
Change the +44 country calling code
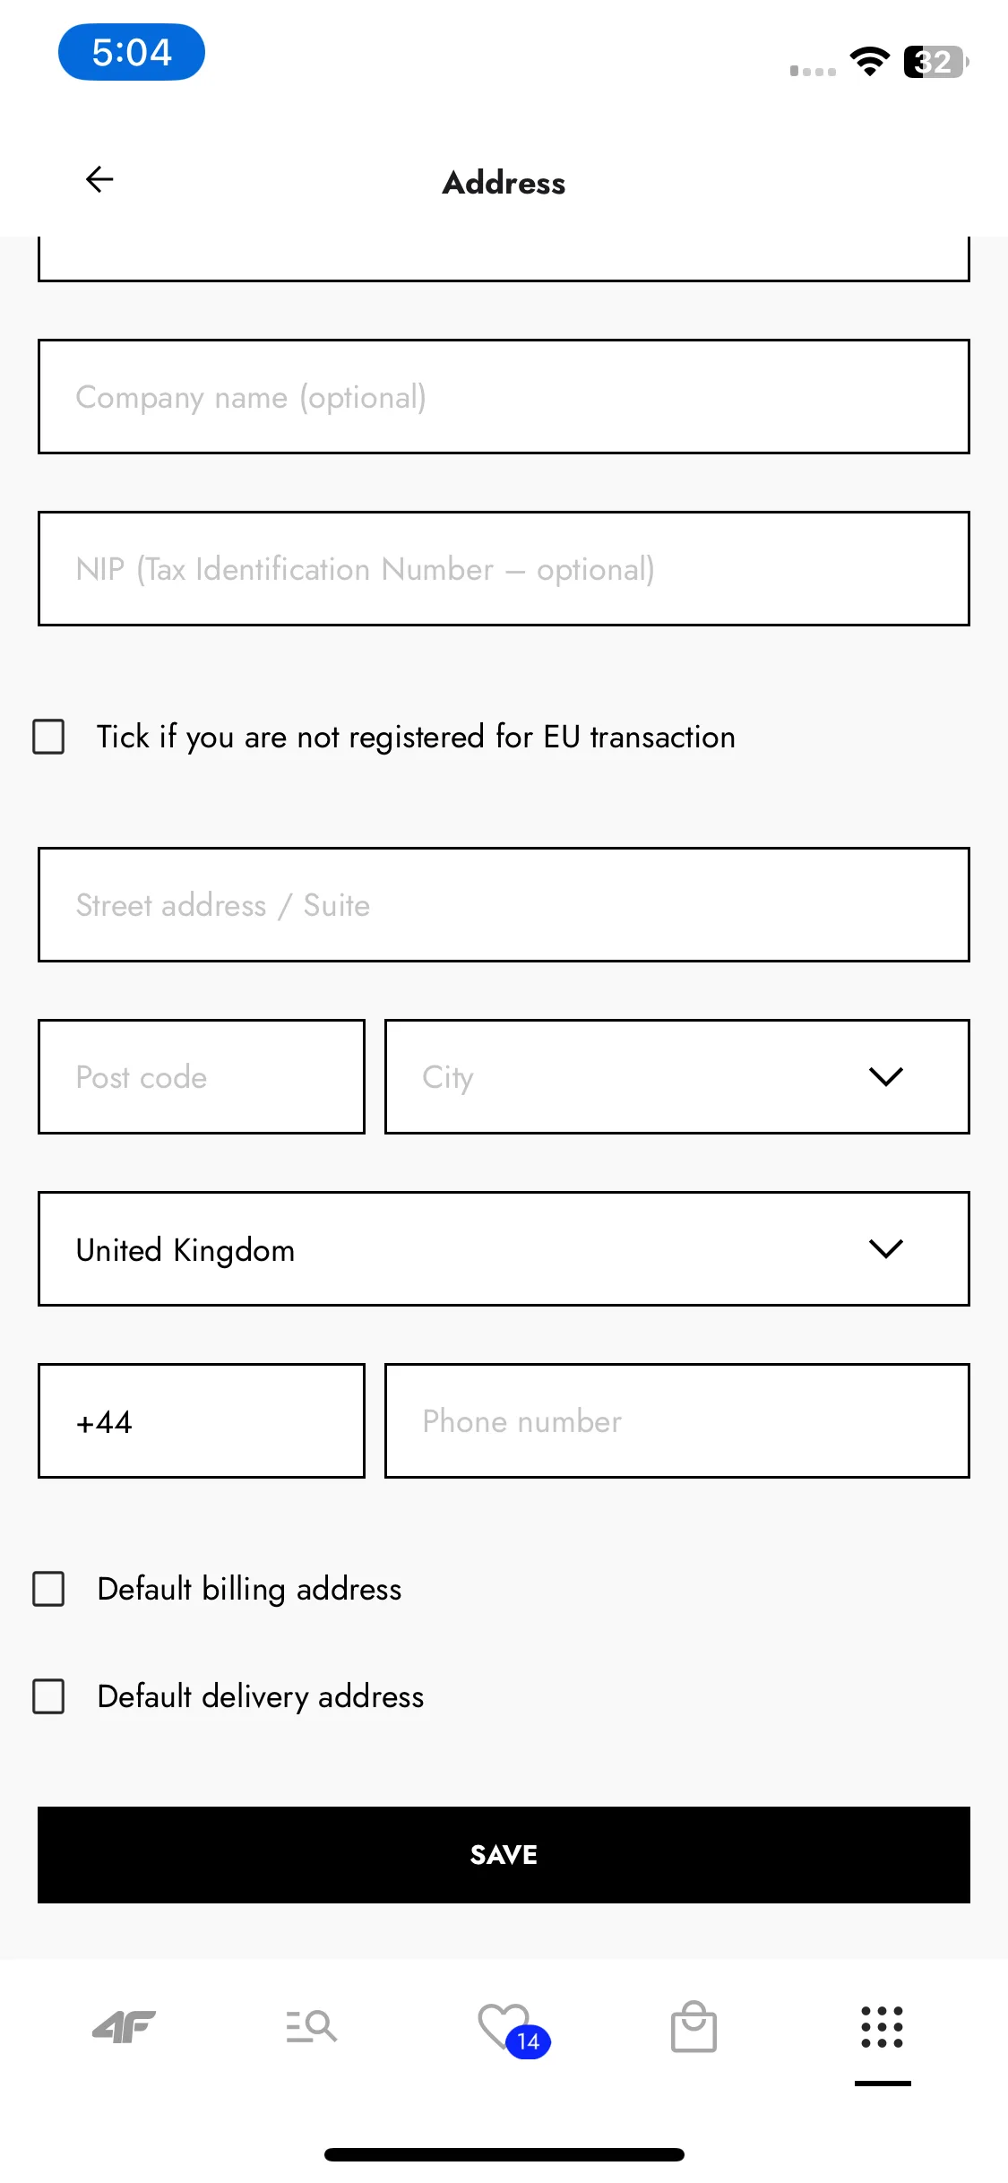(x=202, y=1420)
